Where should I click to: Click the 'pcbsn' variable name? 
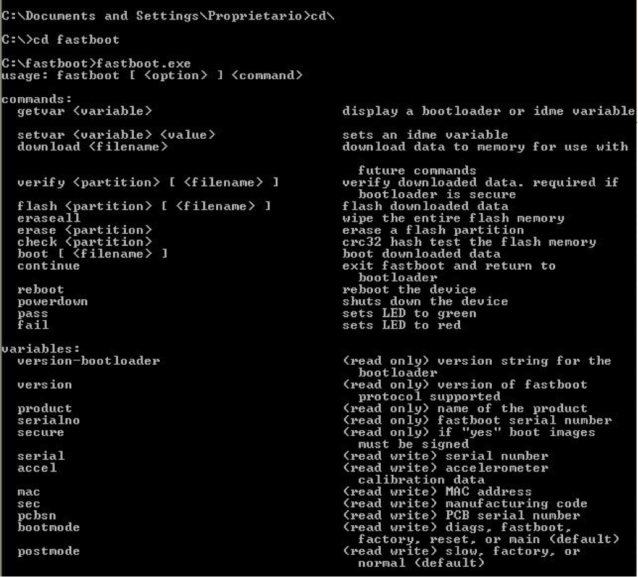click(37, 516)
